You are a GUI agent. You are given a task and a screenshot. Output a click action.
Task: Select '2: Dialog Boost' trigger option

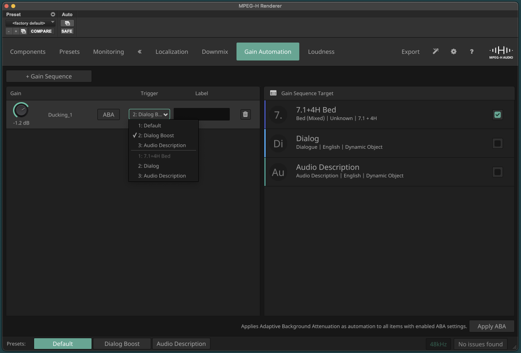click(163, 135)
